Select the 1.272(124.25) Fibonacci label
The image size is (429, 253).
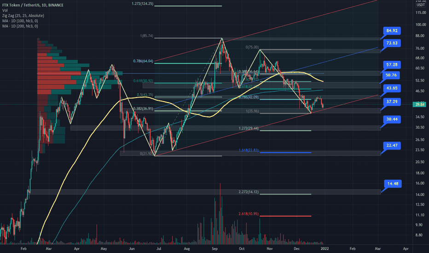pyautogui.click(x=142, y=4)
